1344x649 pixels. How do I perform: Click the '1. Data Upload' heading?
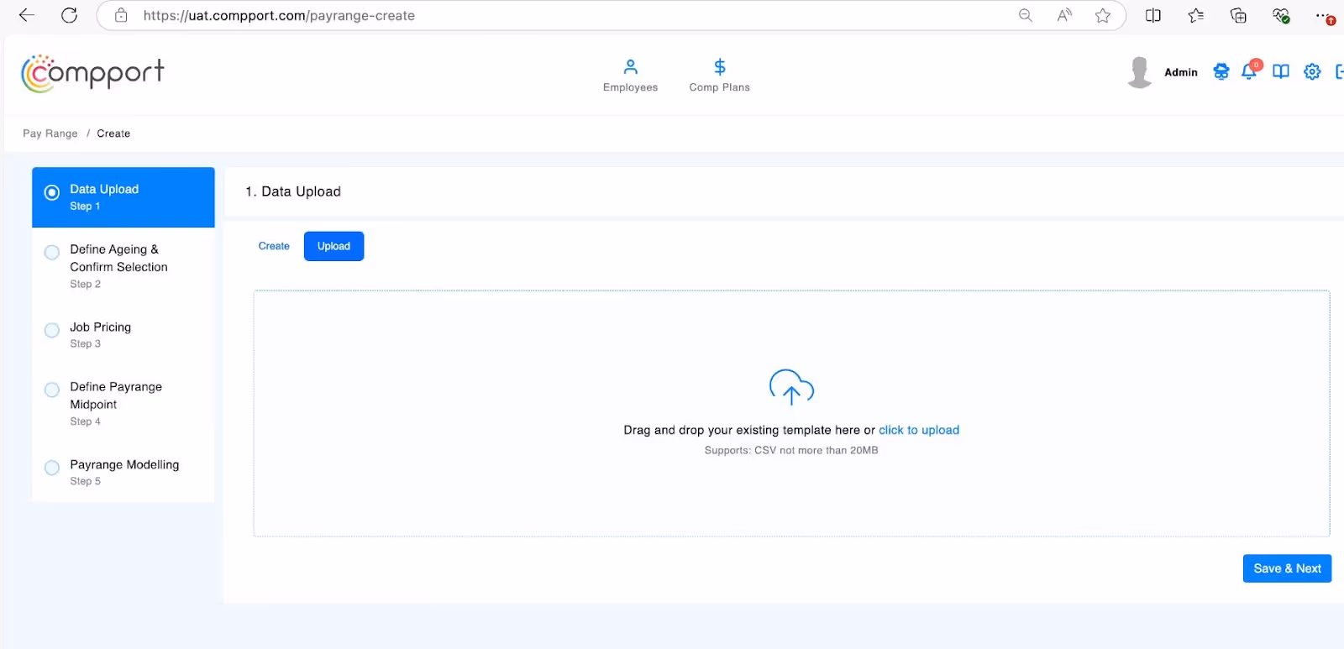pyautogui.click(x=293, y=191)
